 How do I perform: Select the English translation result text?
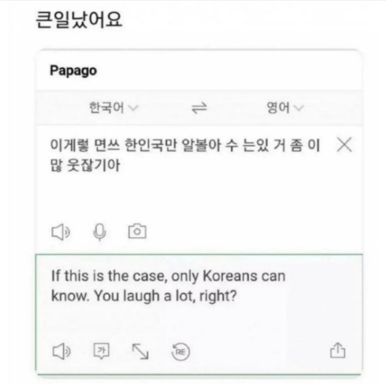(x=168, y=286)
